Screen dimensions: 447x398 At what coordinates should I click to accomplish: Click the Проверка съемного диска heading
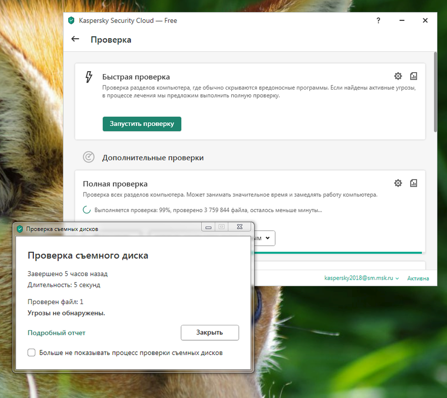click(88, 256)
